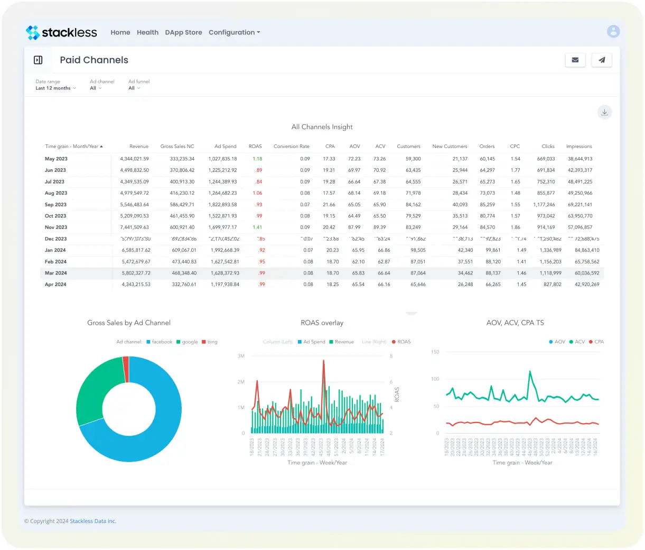Go to the Health page
645x550 pixels.
pos(147,32)
